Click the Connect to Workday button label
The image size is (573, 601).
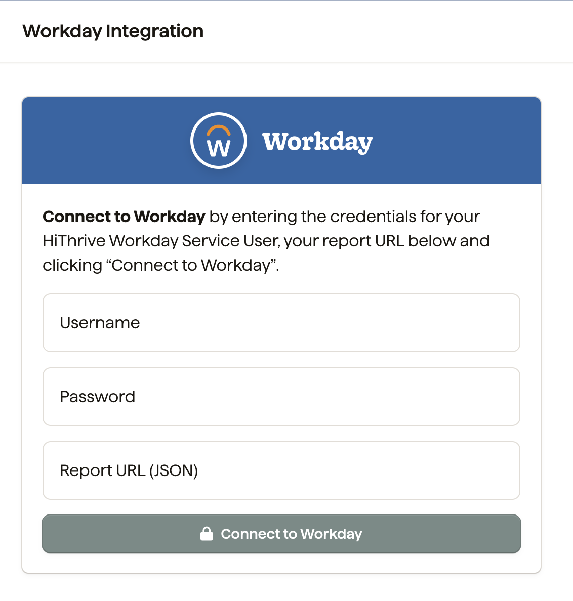[x=292, y=534]
